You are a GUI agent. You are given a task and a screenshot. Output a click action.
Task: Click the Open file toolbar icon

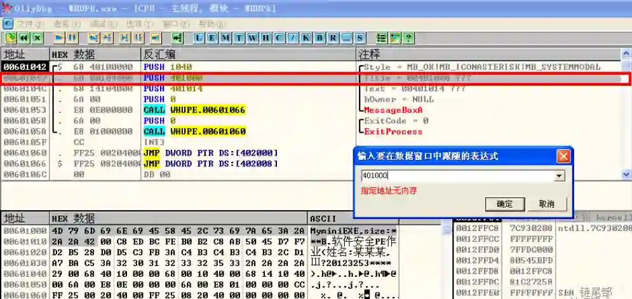pyautogui.click(x=11, y=38)
